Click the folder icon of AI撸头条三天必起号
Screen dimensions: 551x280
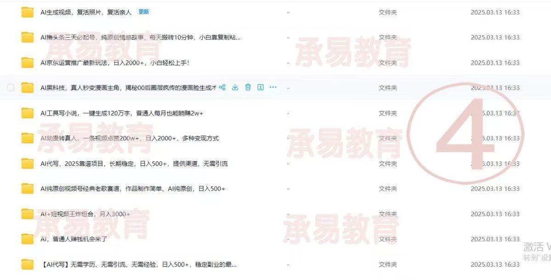pos(28,38)
